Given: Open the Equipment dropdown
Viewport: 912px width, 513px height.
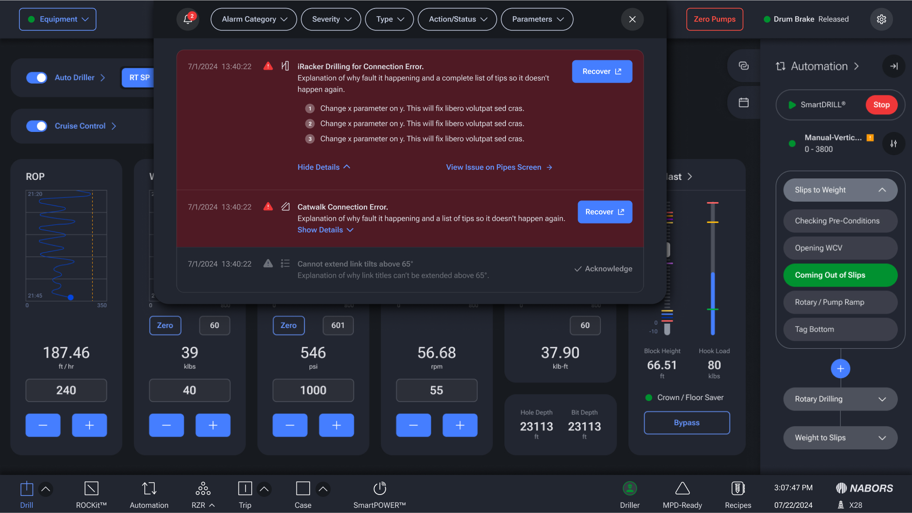Looking at the screenshot, I should pyautogui.click(x=57, y=19).
